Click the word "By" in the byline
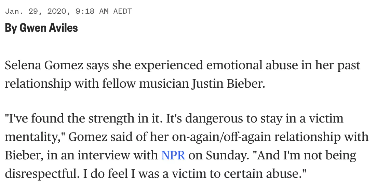376x185 pixels. tap(11, 28)
